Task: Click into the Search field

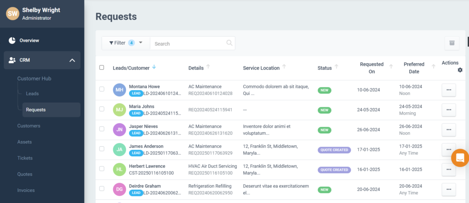Action: 189,44
